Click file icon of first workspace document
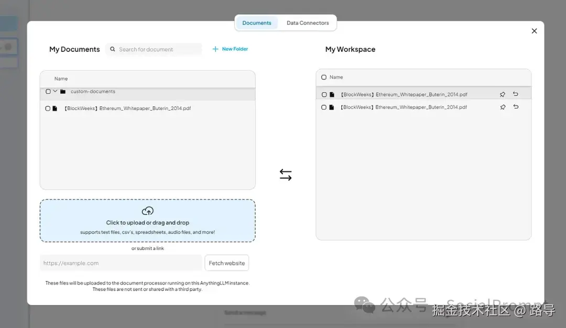 332,94
